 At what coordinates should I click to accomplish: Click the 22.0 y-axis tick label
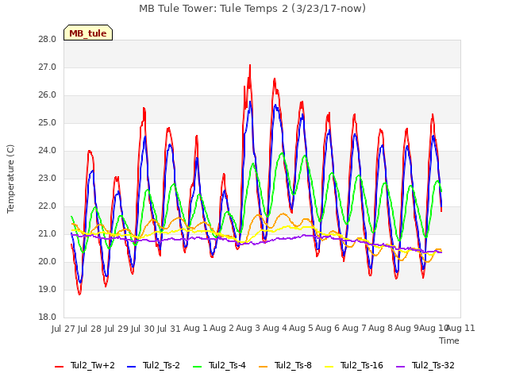[x=48, y=206]
